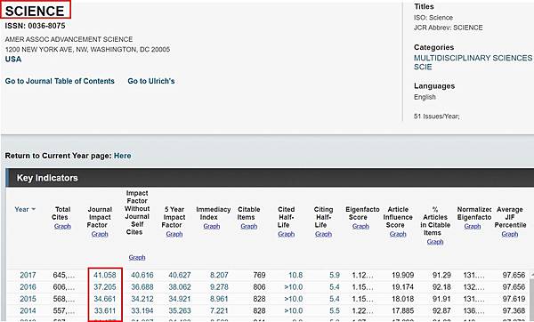The width and height of the screenshot is (534, 322).
Task: Click 5-year impact factor 40.627
Action: [x=180, y=275]
